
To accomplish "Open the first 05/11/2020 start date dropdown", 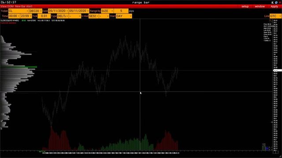I will [58, 11].
